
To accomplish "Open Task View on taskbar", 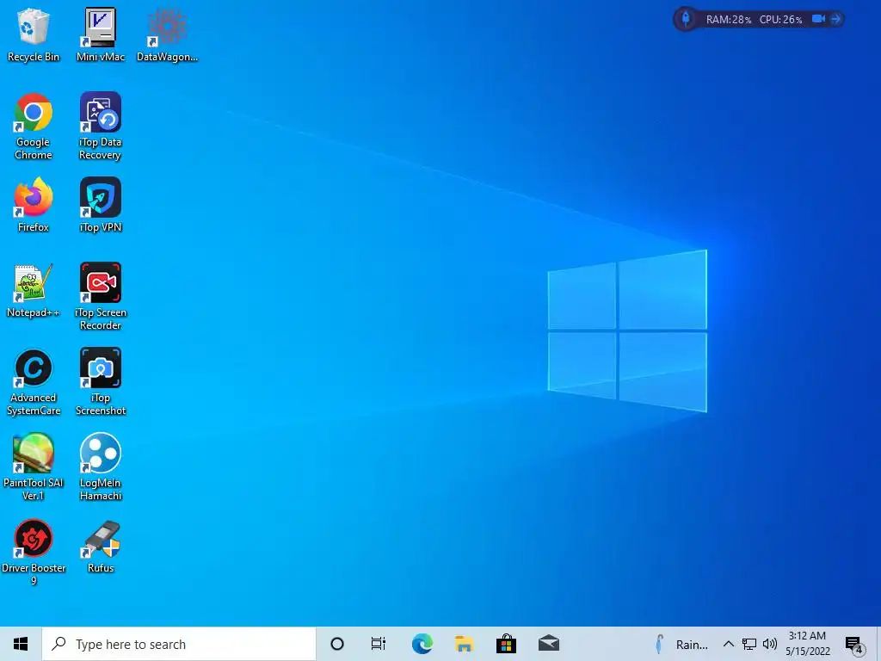I will click(x=379, y=644).
